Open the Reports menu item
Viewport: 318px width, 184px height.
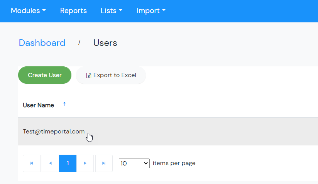click(73, 10)
